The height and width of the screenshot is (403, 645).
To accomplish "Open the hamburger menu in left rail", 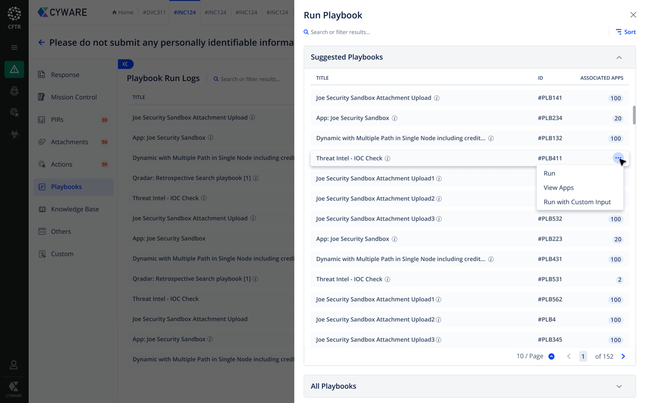I will [14, 48].
